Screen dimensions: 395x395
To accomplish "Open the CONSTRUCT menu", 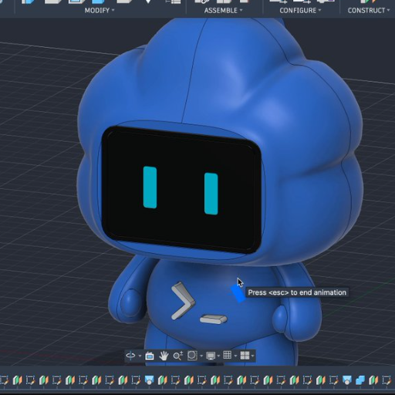I will pyautogui.click(x=369, y=10).
